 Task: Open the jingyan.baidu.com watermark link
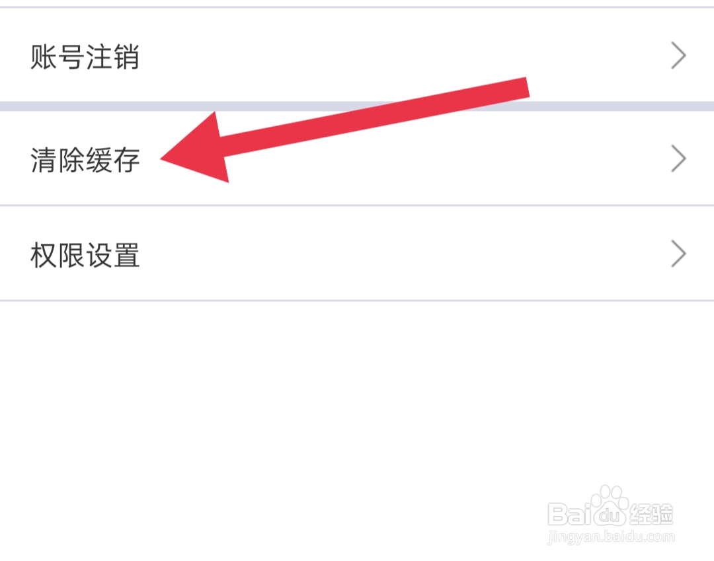(612, 538)
